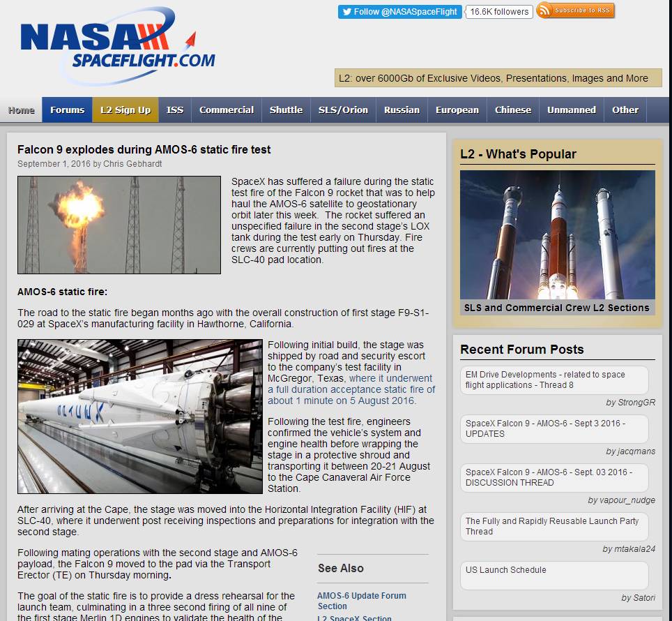Click the author name Satori
Screen dimensions: 672x621
(x=643, y=598)
